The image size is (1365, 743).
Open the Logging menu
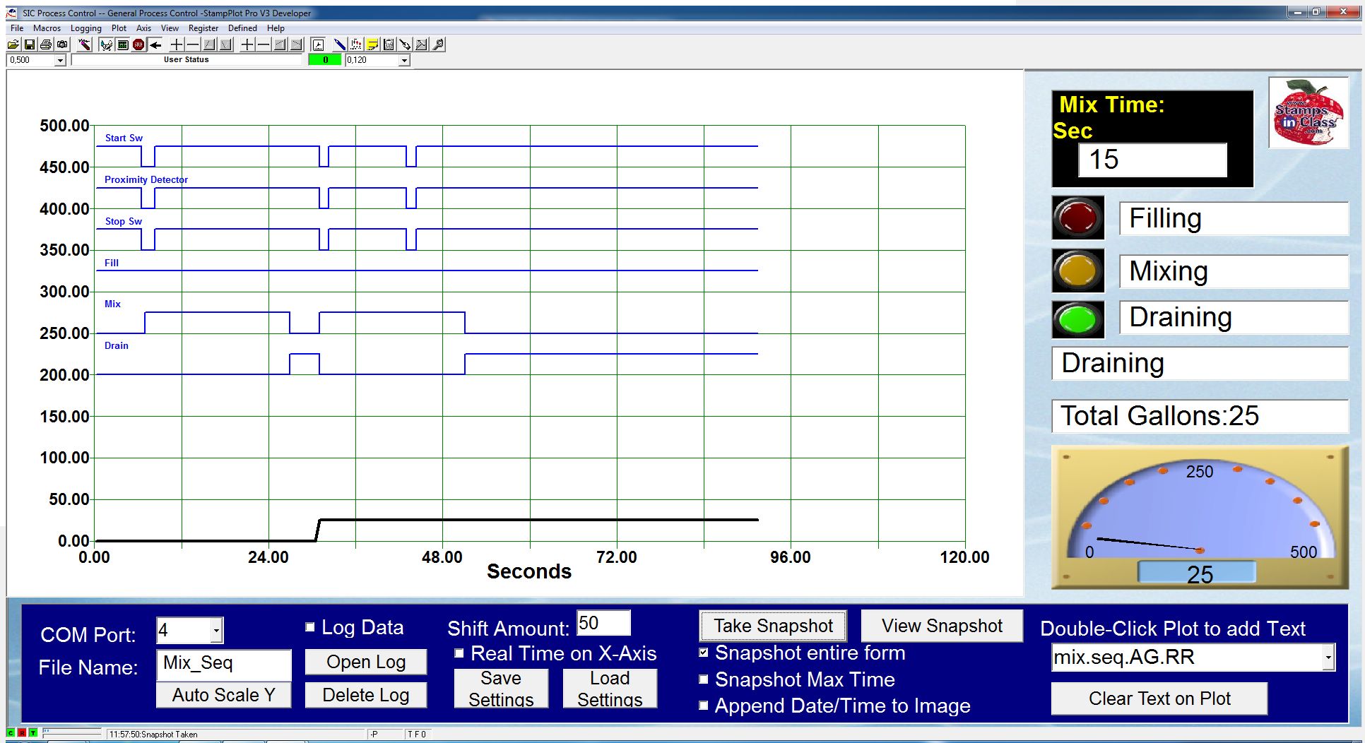click(x=85, y=28)
